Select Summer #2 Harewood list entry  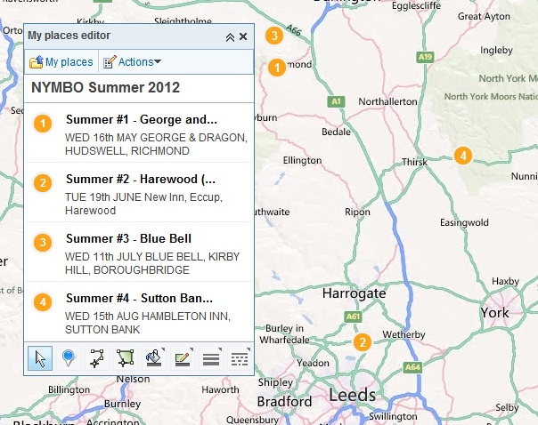tap(141, 180)
